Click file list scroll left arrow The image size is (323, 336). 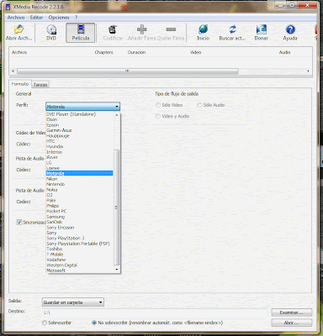(13, 71)
